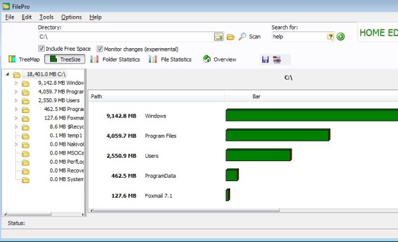This screenshot has height=242, width=398.
Task: Click the Users green size bar
Action: pyautogui.click(x=259, y=154)
